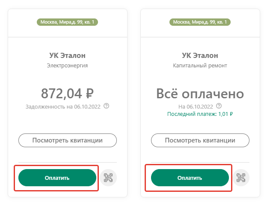Screen dimensions: 267x209
Task: Open the Последний платеж: 1,01 ₽ link
Action: pos(200,114)
